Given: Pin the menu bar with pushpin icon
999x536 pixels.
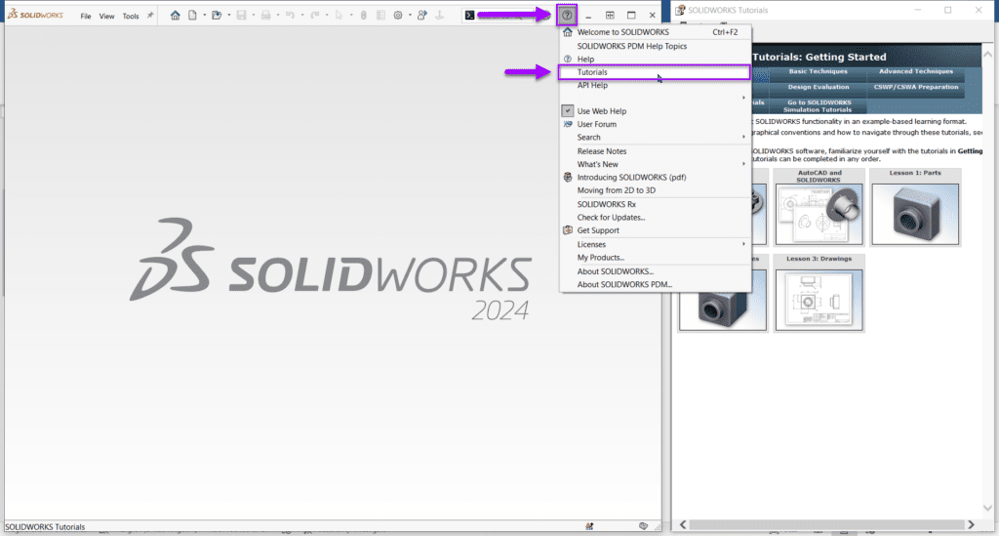Looking at the screenshot, I should (150, 16).
